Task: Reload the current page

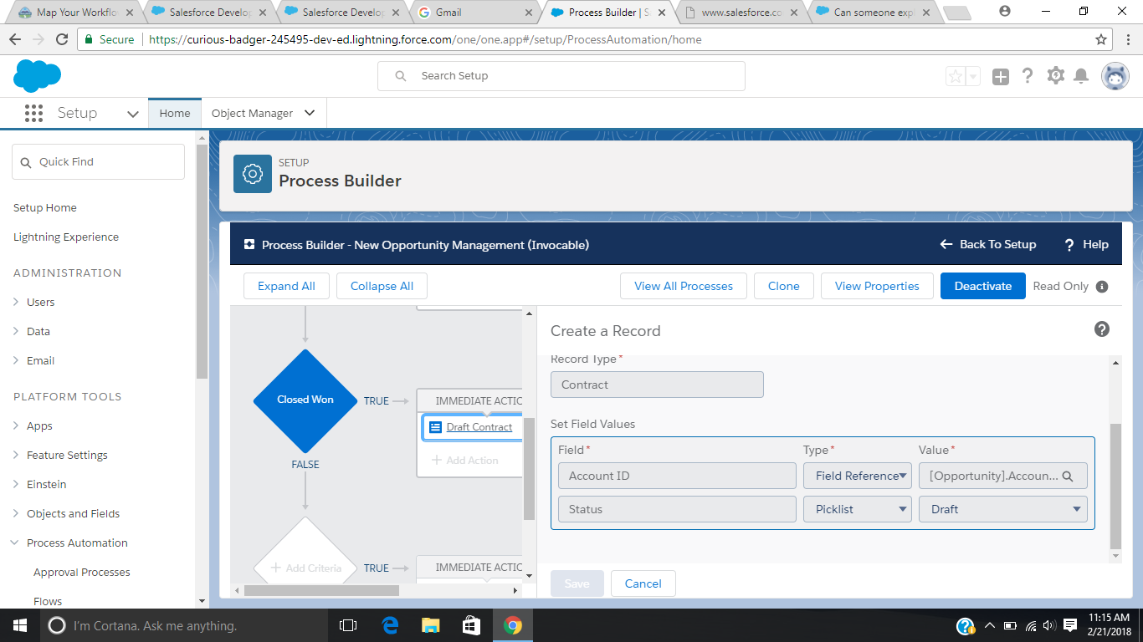Action: [x=61, y=39]
